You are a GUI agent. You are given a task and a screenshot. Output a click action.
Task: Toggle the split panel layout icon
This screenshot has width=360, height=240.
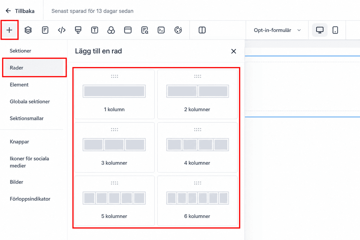pos(202,30)
